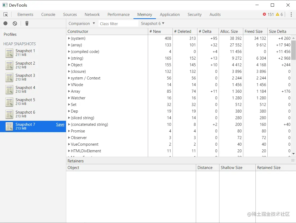296x223 pixels.
Task: Select the Promise constructor row text
Action: click(x=78, y=131)
